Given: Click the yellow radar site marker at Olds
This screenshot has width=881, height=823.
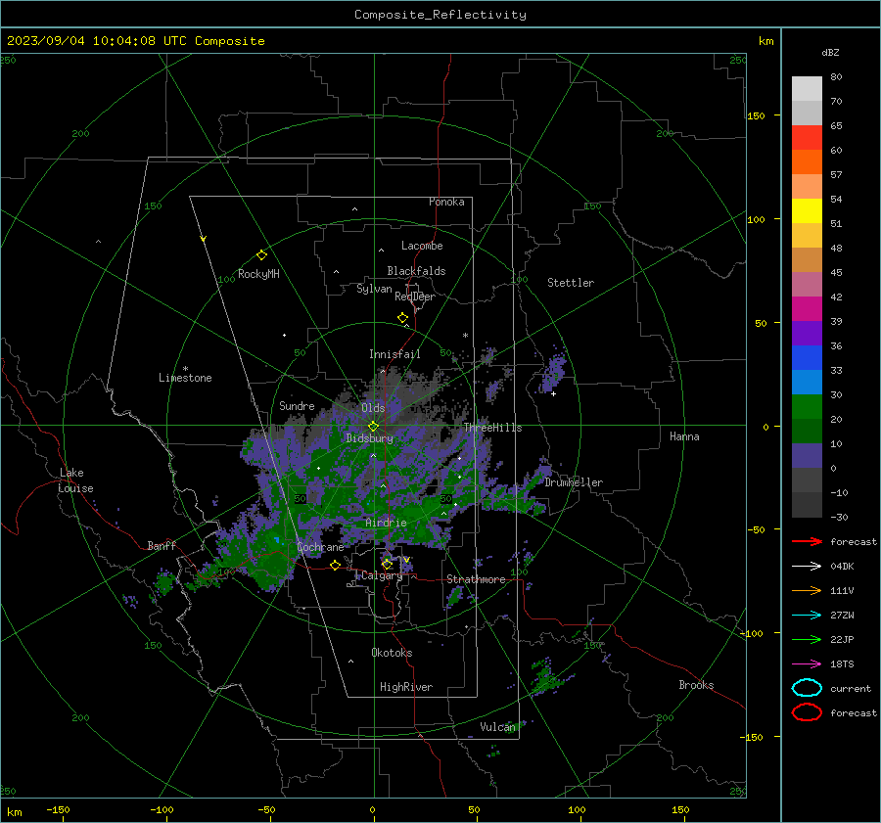Looking at the screenshot, I should pos(374,427).
